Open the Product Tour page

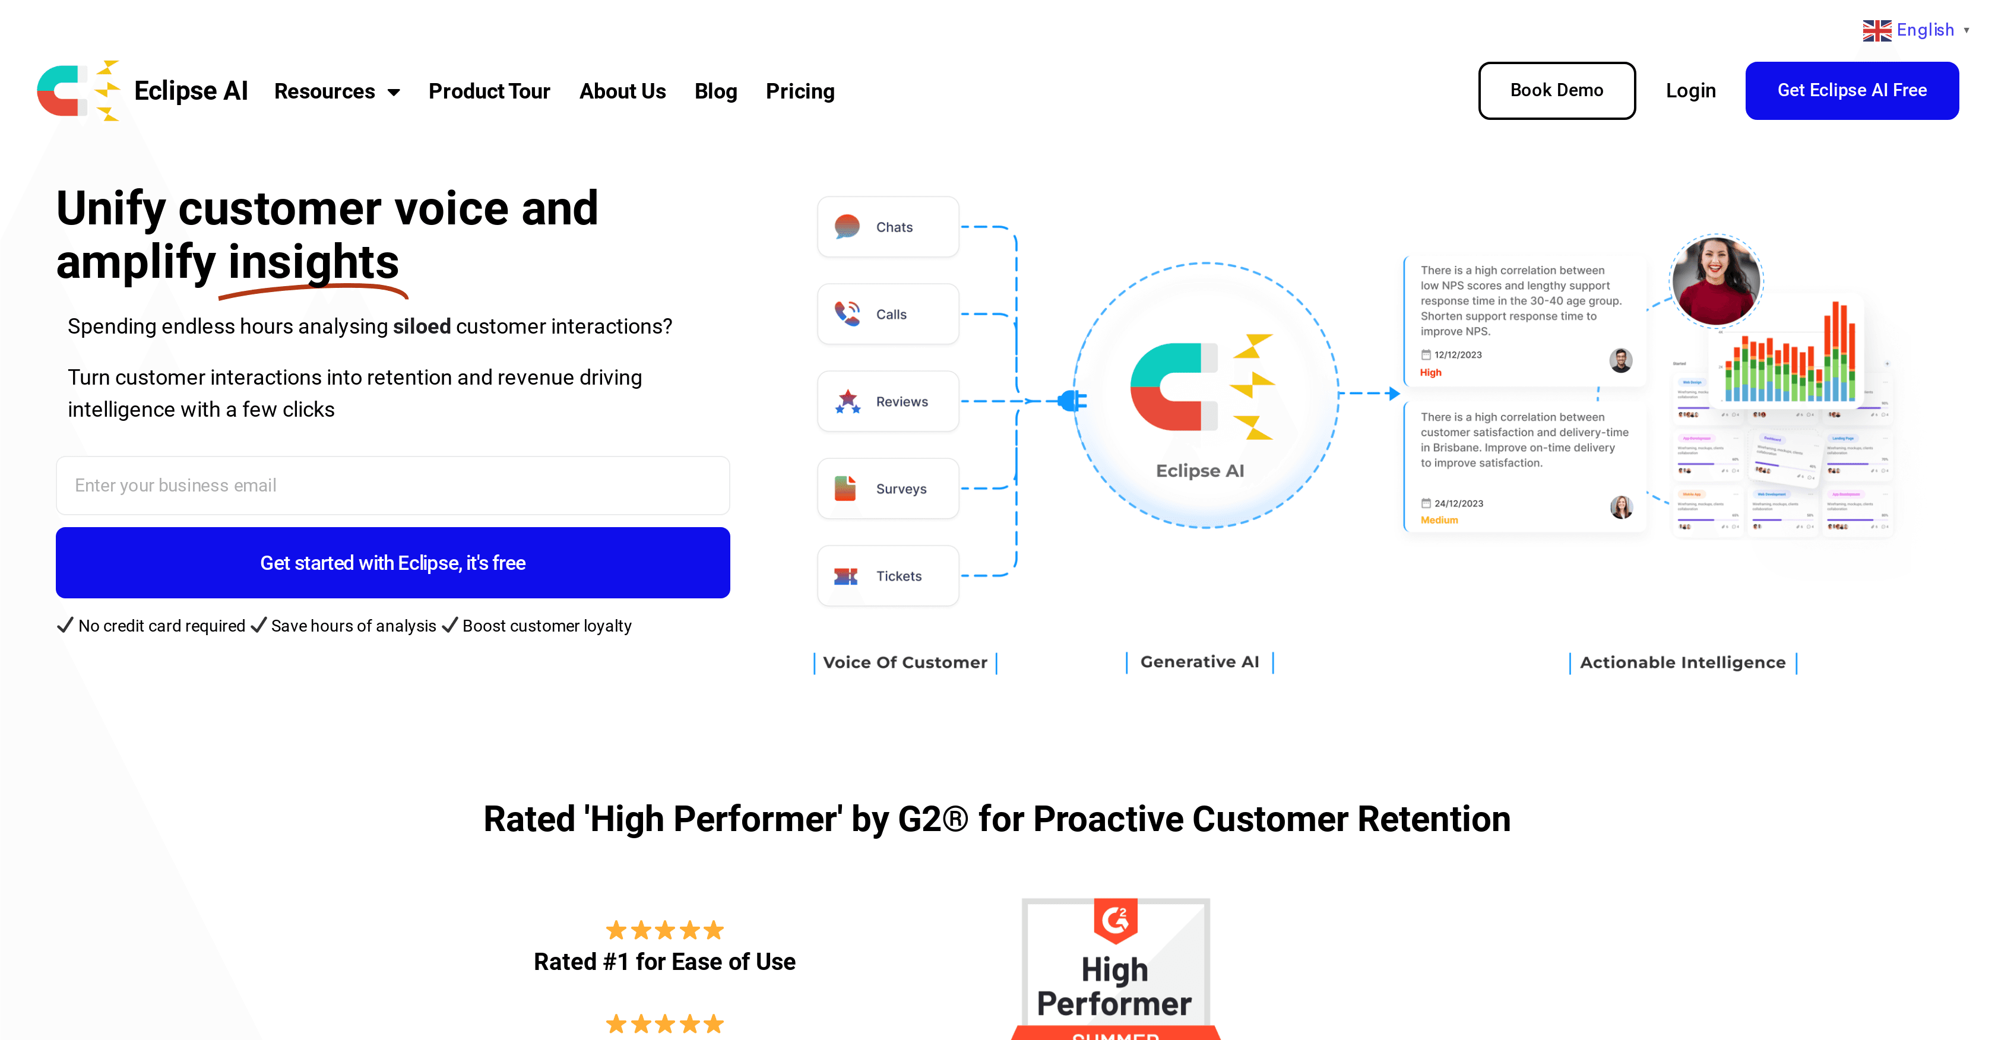(489, 91)
